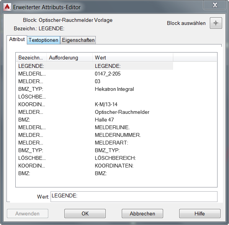Select the Halle 47 attribute row

click(x=95, y=120)
